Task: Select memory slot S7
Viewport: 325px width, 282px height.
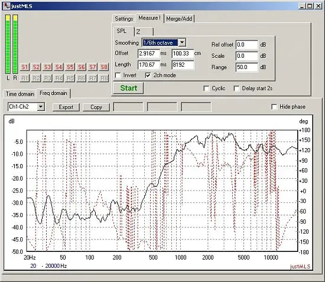Action: [92, 67]
